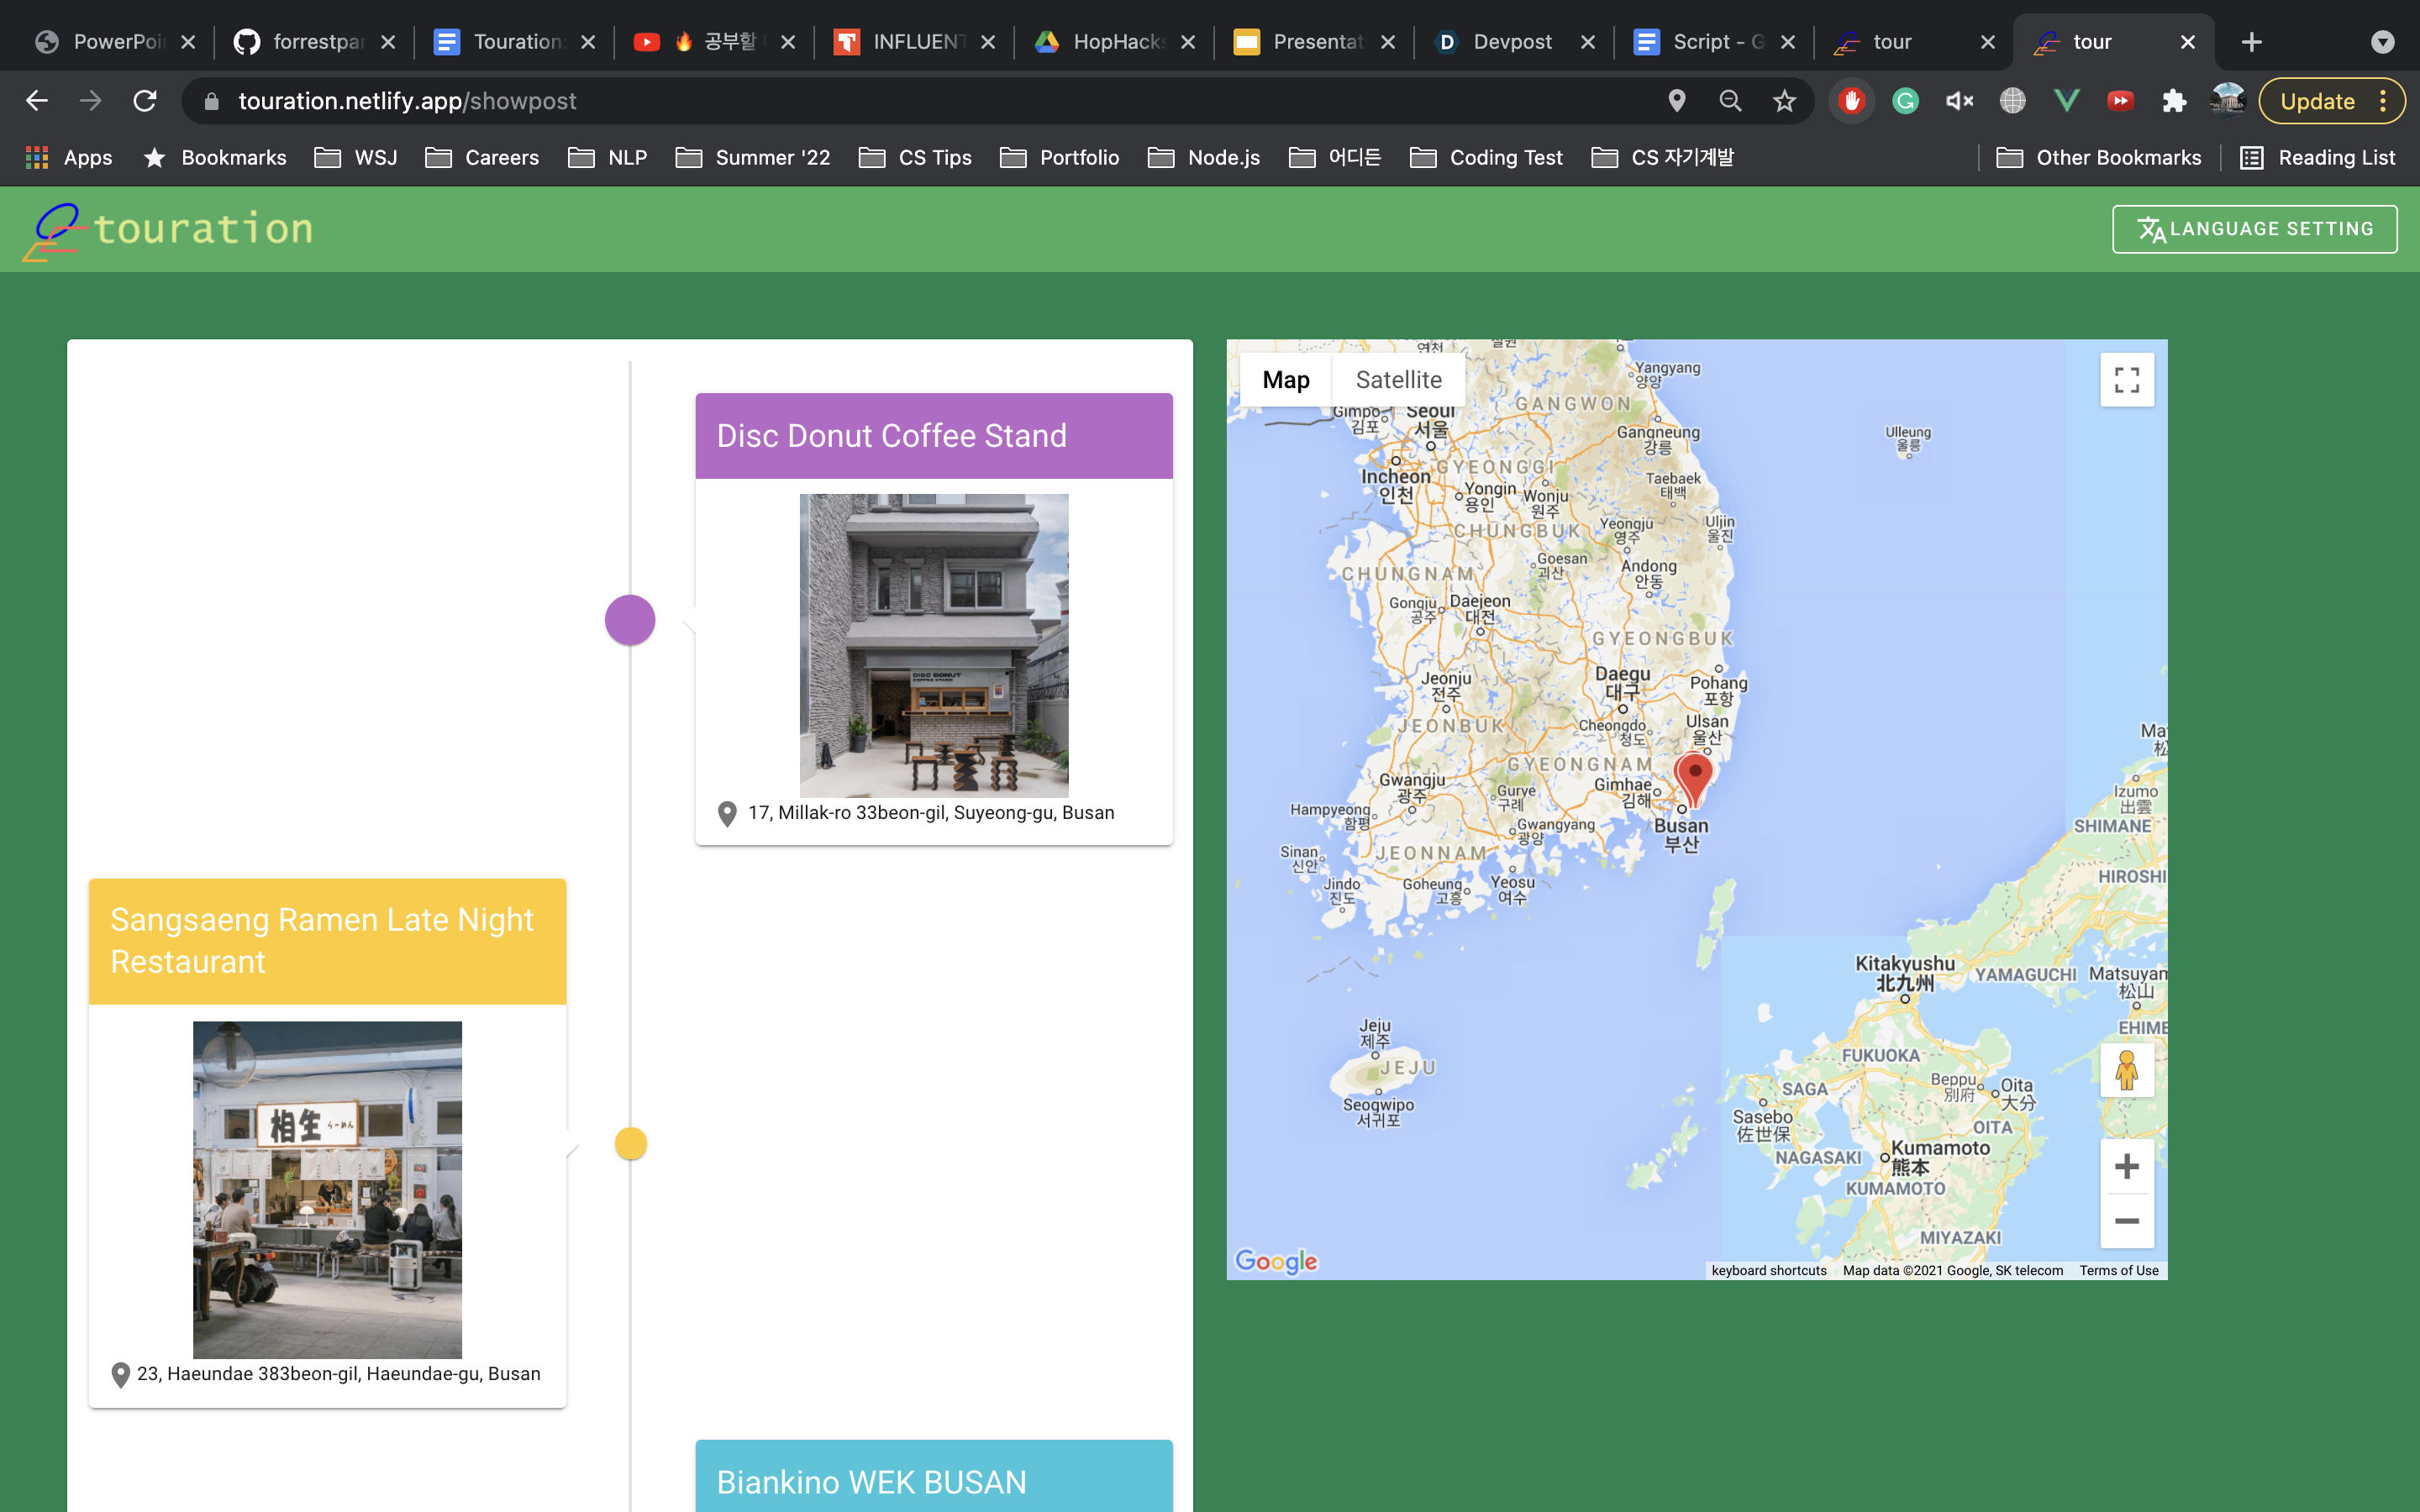
Task: Select the Map view type
Action: click(x=1285, y=380)
